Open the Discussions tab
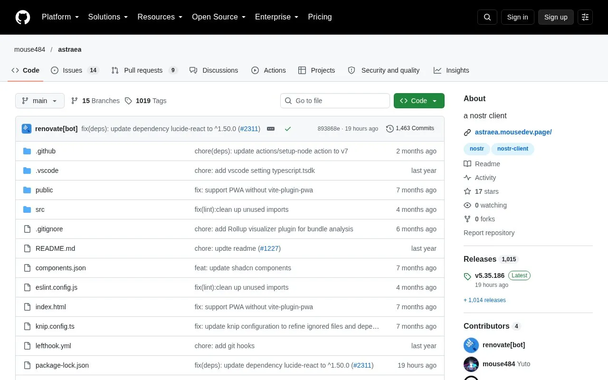 point(214,70)
